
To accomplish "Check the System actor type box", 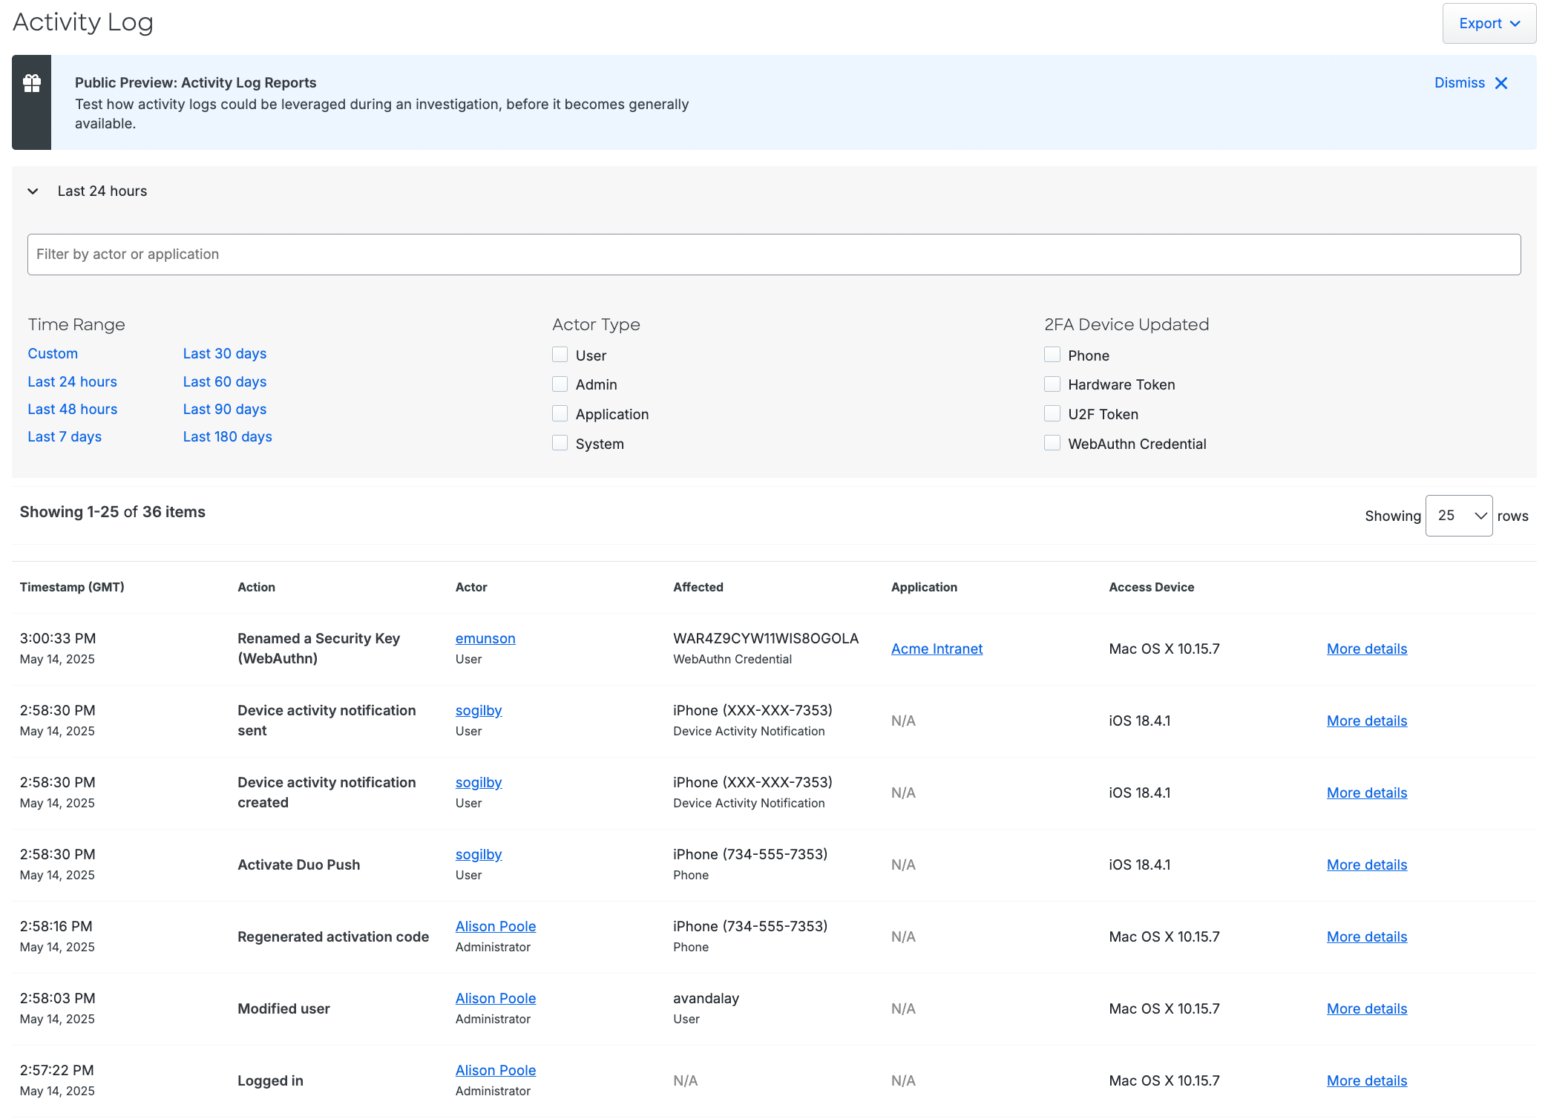I will tap(560, 444).
